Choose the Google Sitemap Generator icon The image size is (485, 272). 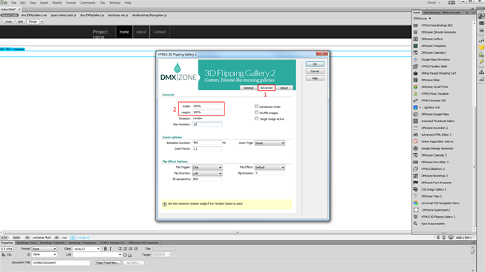point(416,148)
